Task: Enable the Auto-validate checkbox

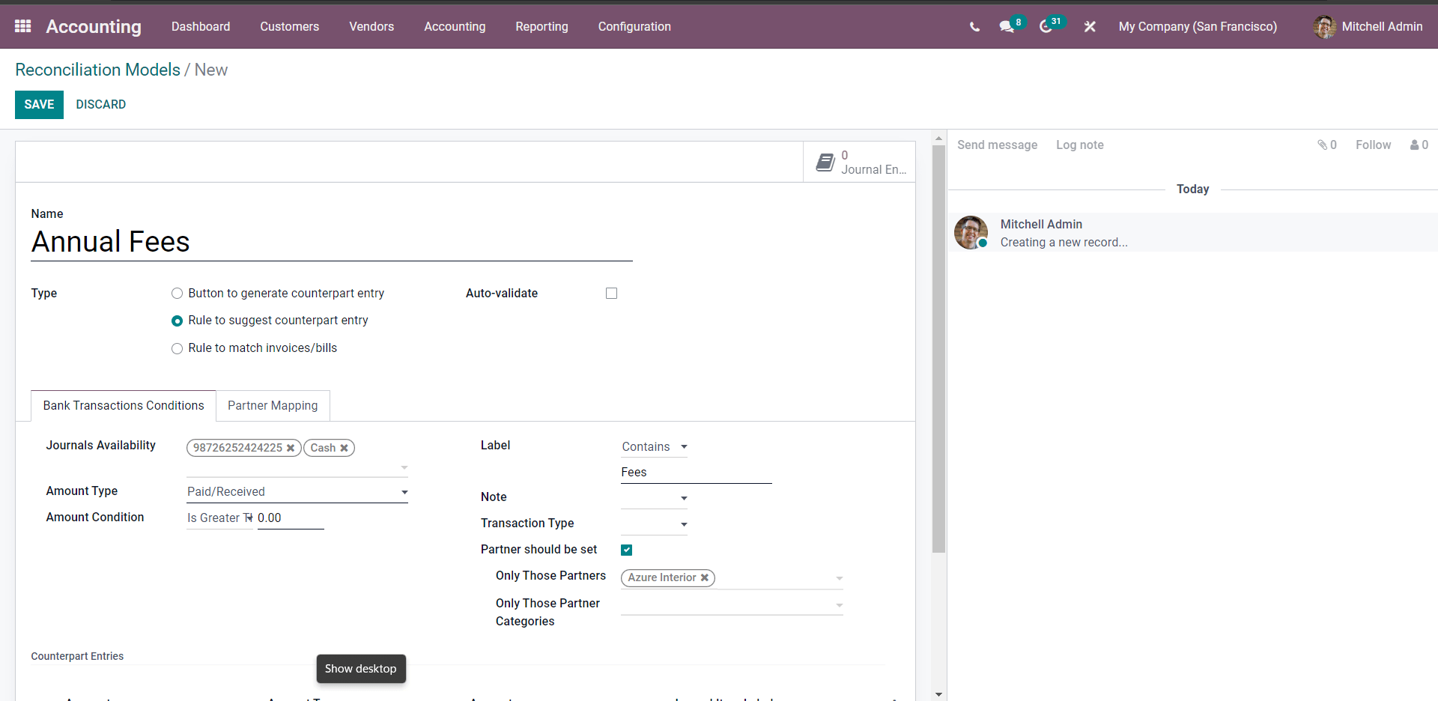Action: pyautogui.click(x=611, y=294)
